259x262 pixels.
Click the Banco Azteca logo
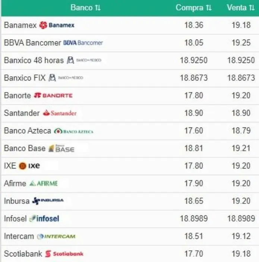[73, 131]
